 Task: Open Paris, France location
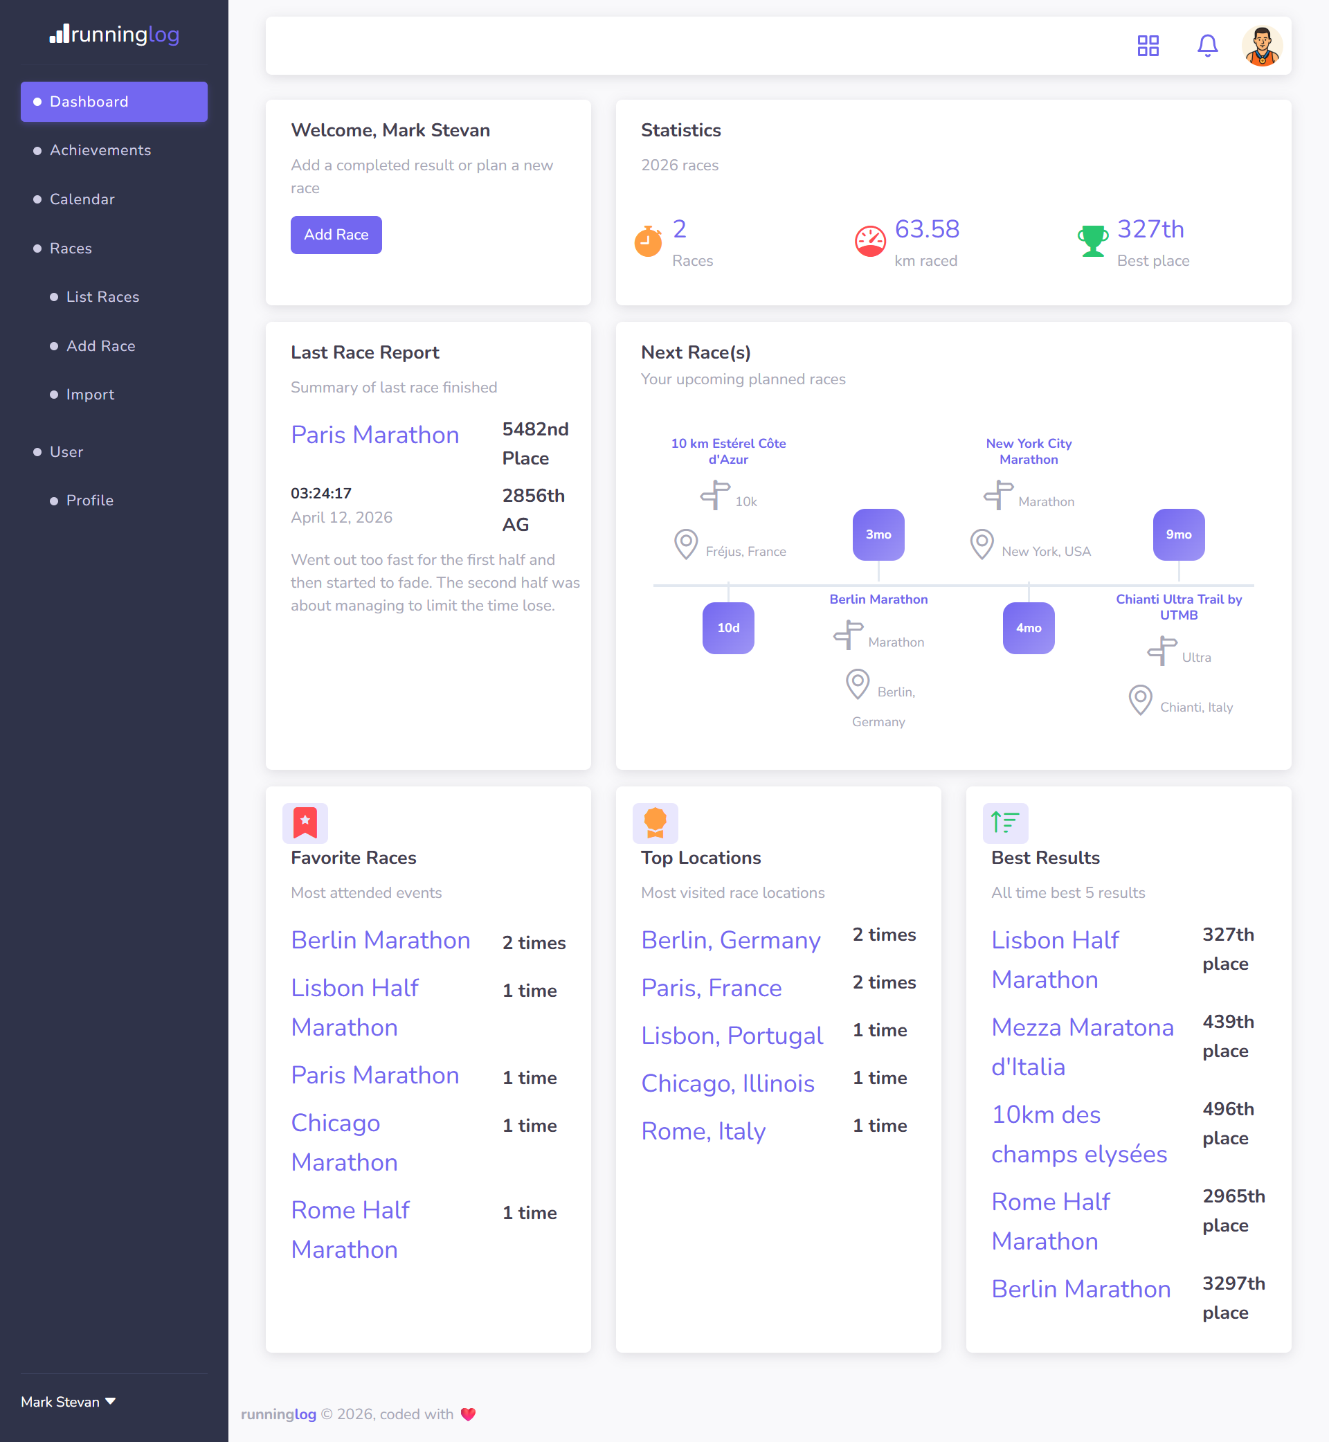coord(712,988)
